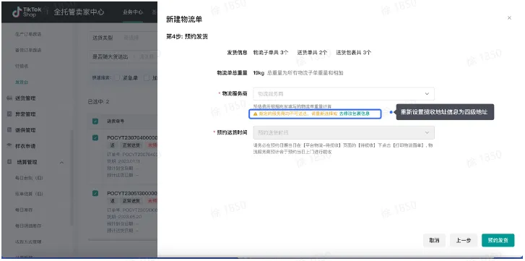
Task: Select 发货台 in the sidebar
Action: click(22, 82)
